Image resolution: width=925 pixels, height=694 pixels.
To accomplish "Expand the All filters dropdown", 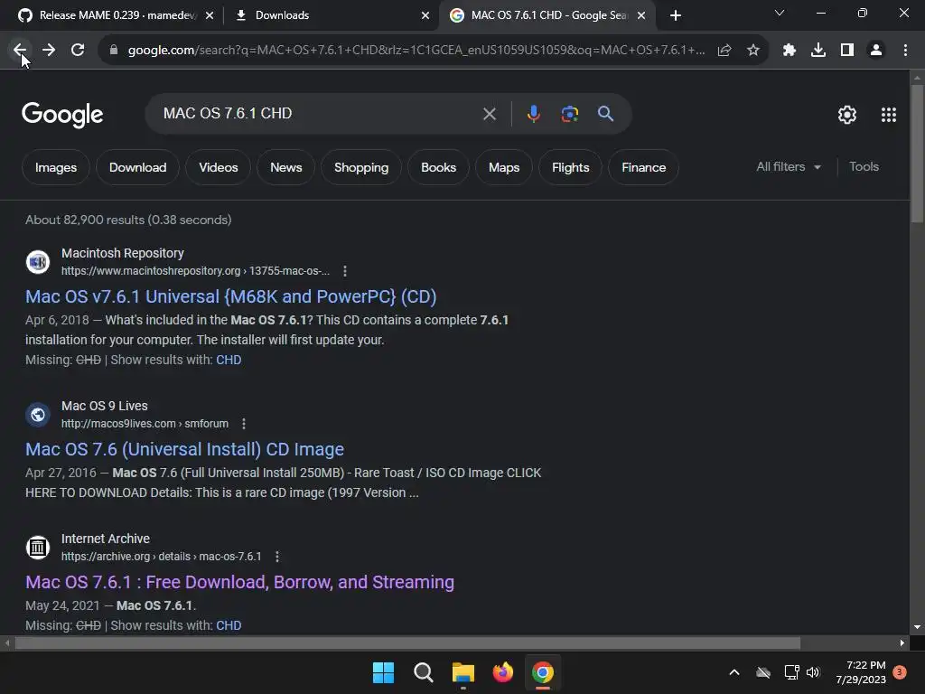I will [x=789, y=167].
